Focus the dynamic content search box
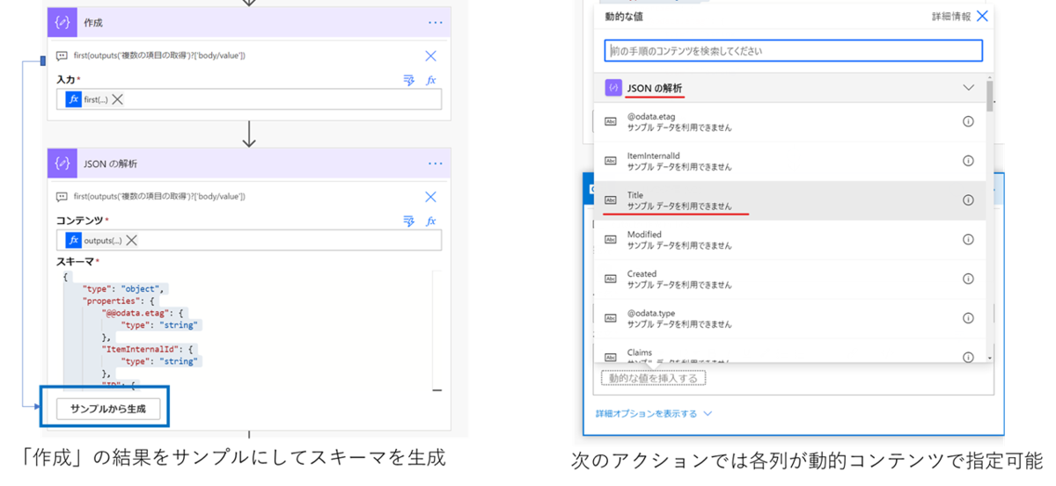Viewport: 1056px width, 486px height. [x=793, y=50]
